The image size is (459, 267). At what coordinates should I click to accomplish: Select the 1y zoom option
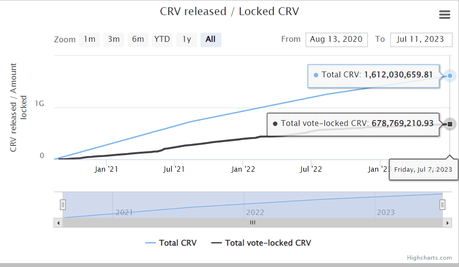(187, 39)
